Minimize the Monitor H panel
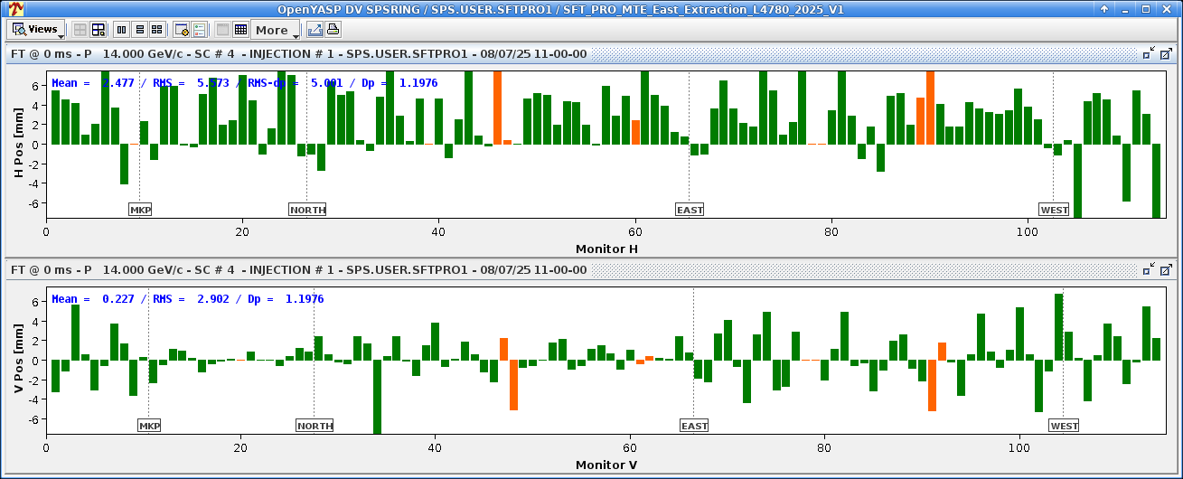This screenshot has width=1183, height=479. (x=1148, y=54)
